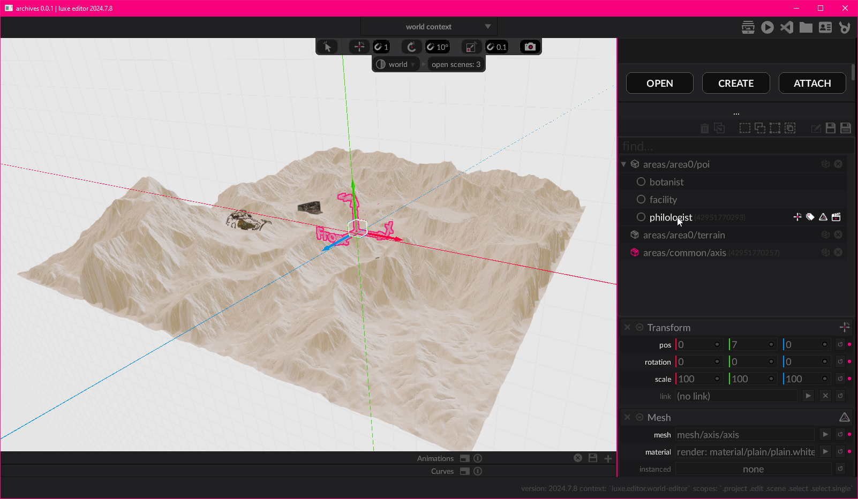Screen dimensions: 858x499
Task: Toggle the 0.1 scale snap
Action: pyautogui.click(x=496, y=47)
